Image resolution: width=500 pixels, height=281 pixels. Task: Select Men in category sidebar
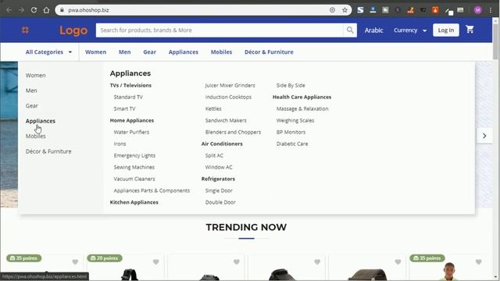click(x=31, y=91)
